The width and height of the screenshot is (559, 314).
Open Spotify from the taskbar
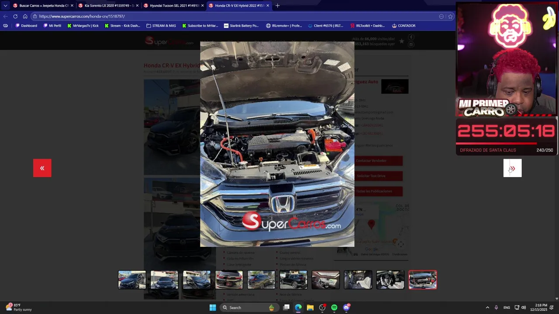pyautogui.click(x=334, y=307)
